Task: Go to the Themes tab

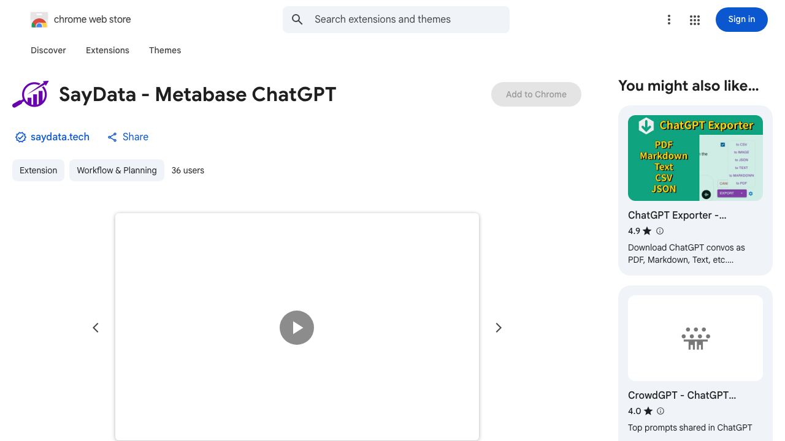Action: [165, 50]
